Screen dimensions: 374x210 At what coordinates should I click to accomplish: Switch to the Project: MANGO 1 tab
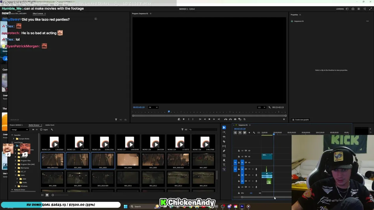point(16,125)
